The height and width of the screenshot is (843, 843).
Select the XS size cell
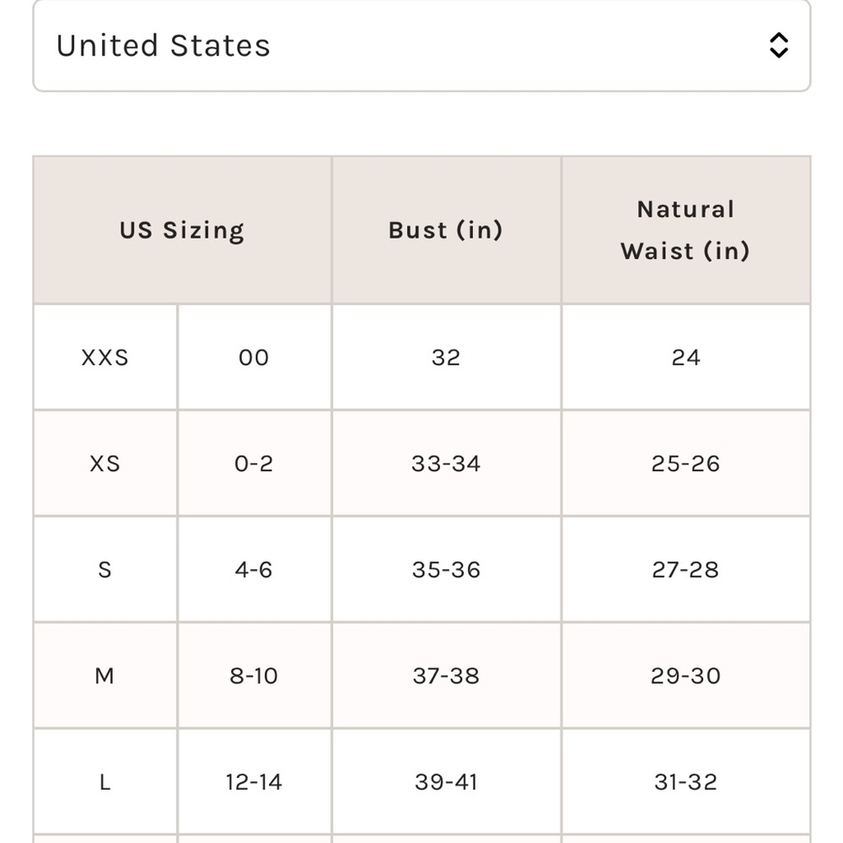click(x=105, y=463)
